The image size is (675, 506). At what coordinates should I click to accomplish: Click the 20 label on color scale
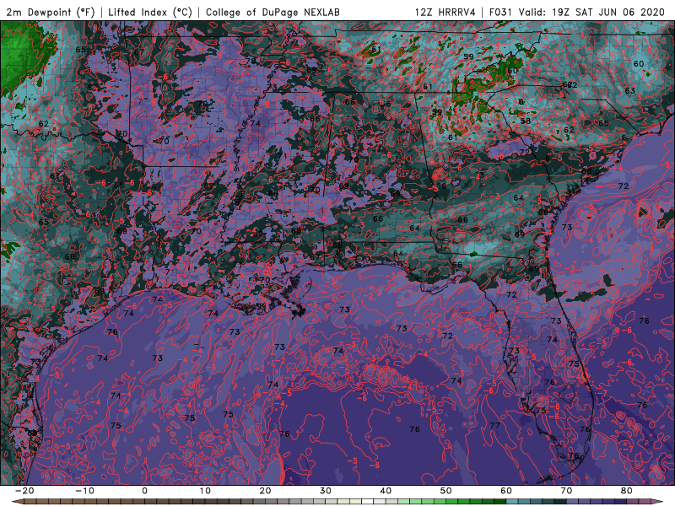(265, 491)
